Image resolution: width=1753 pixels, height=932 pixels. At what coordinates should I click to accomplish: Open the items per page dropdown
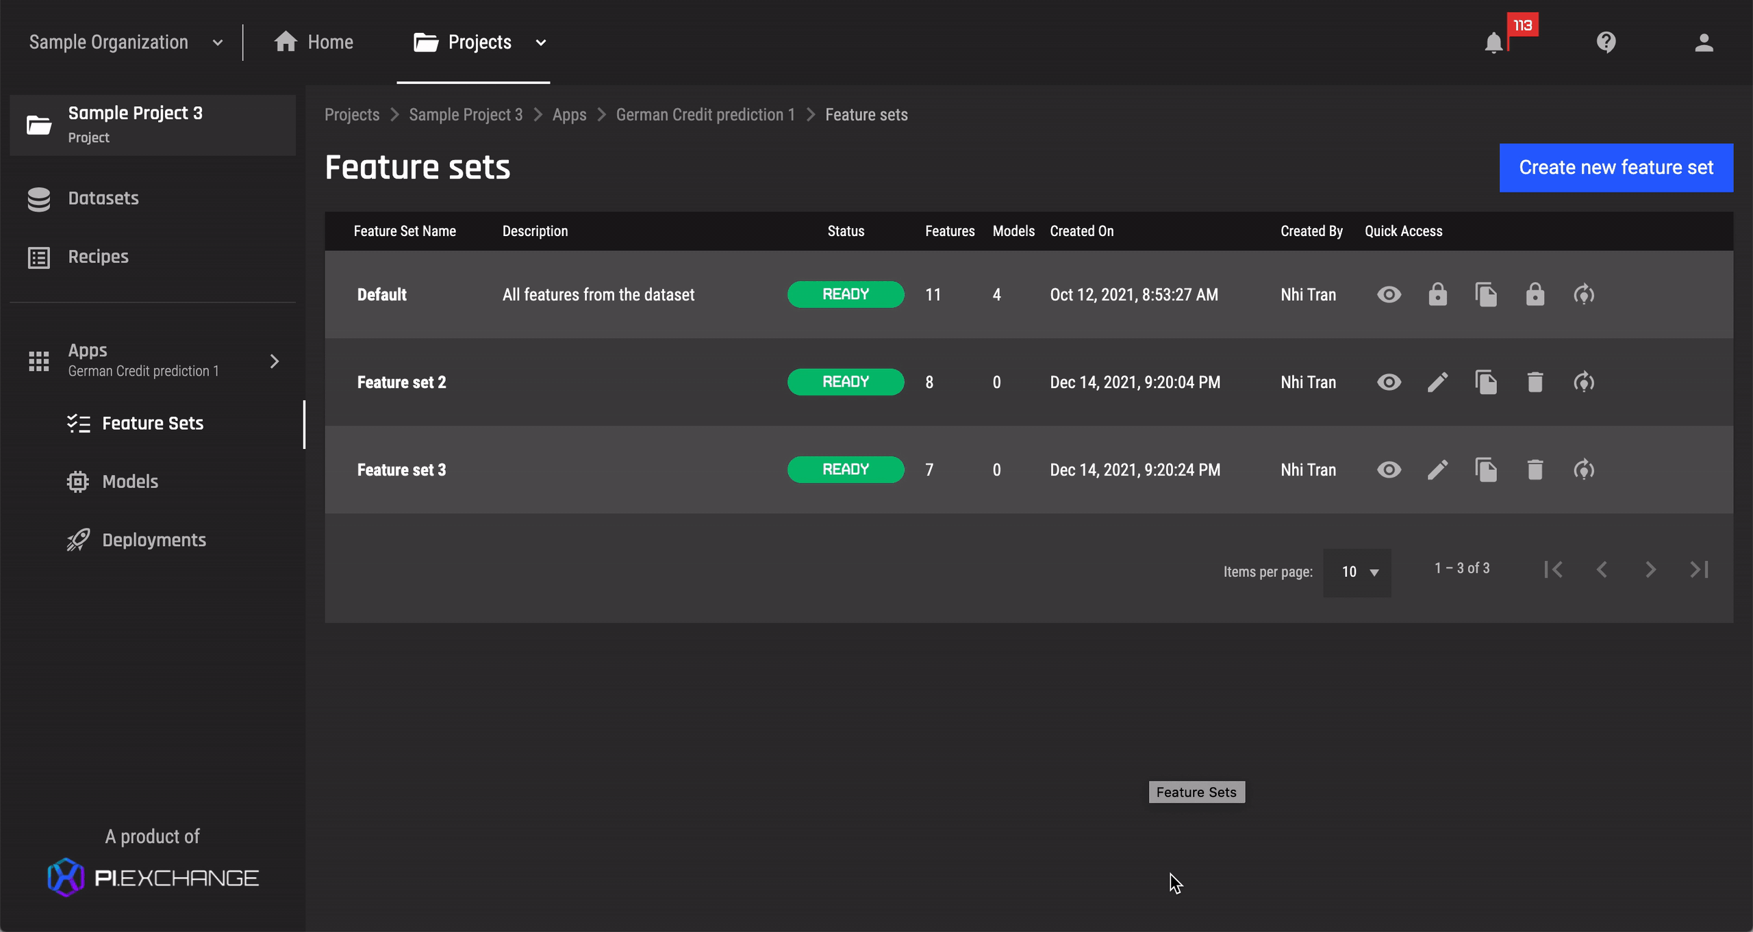[1357, 572]
